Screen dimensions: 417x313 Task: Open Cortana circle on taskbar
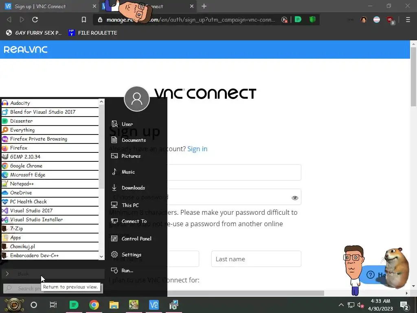34,305
